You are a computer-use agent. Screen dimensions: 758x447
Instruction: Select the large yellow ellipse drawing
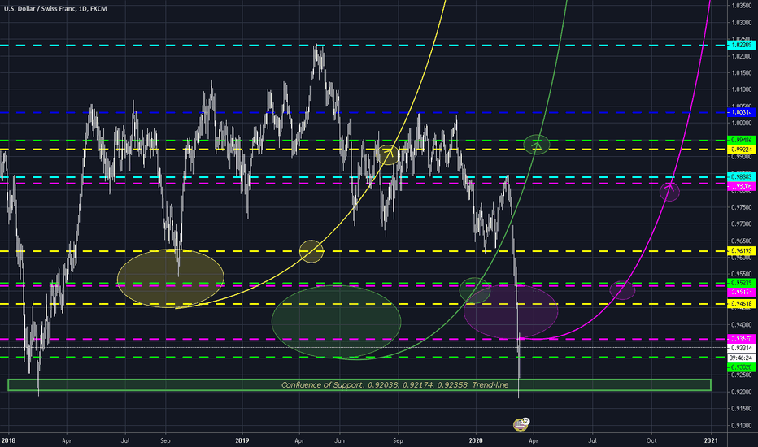tap(171, 278)
